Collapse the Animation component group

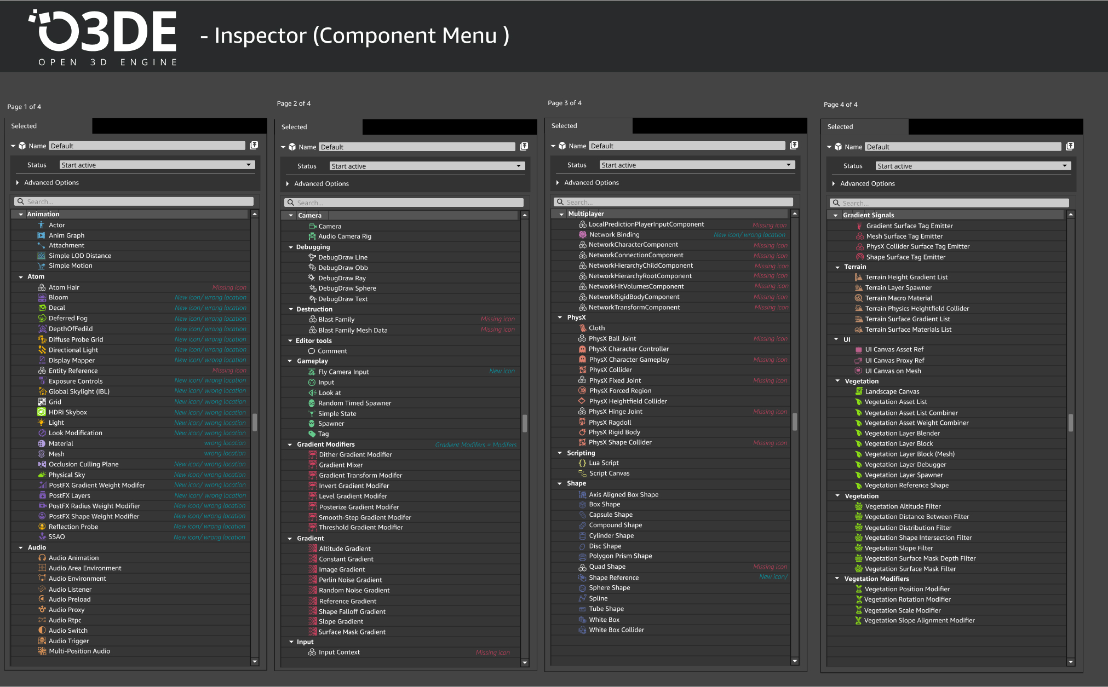(x=21, y=215)
